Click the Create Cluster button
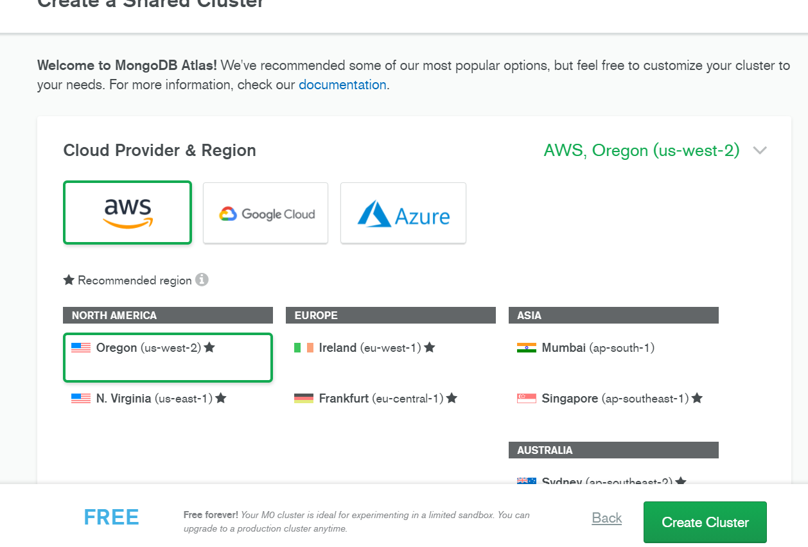Viewport: 808px width, 547px height. coord(705,522)
